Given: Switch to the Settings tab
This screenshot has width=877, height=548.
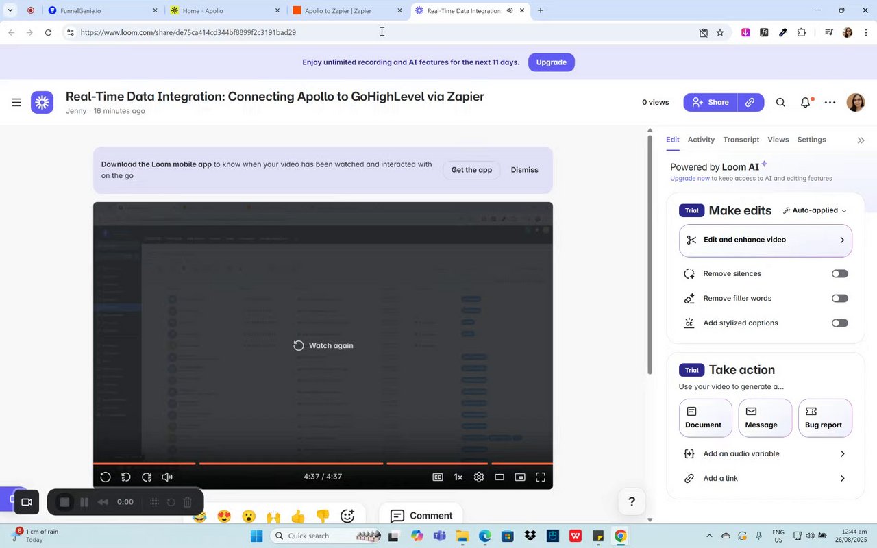Looking at the screenshot, I should click(812, 140).
